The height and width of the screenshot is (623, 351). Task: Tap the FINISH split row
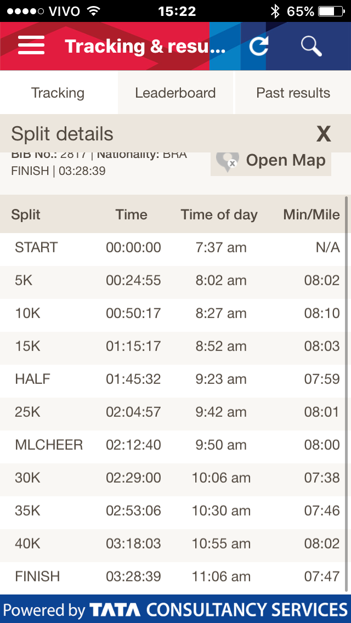tap(175, 576)
